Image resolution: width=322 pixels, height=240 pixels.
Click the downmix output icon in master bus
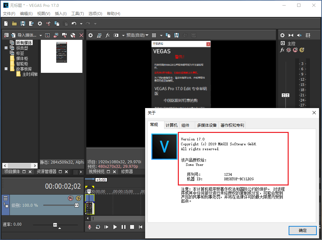pos(291,35)
